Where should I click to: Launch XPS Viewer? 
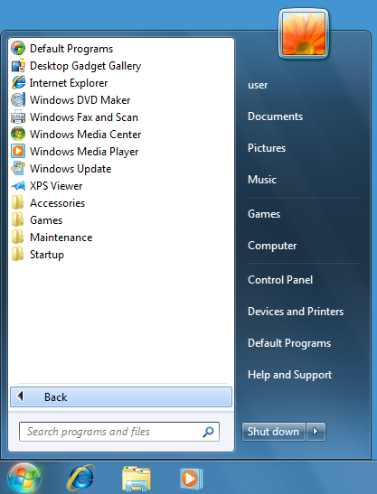(56, 186)
